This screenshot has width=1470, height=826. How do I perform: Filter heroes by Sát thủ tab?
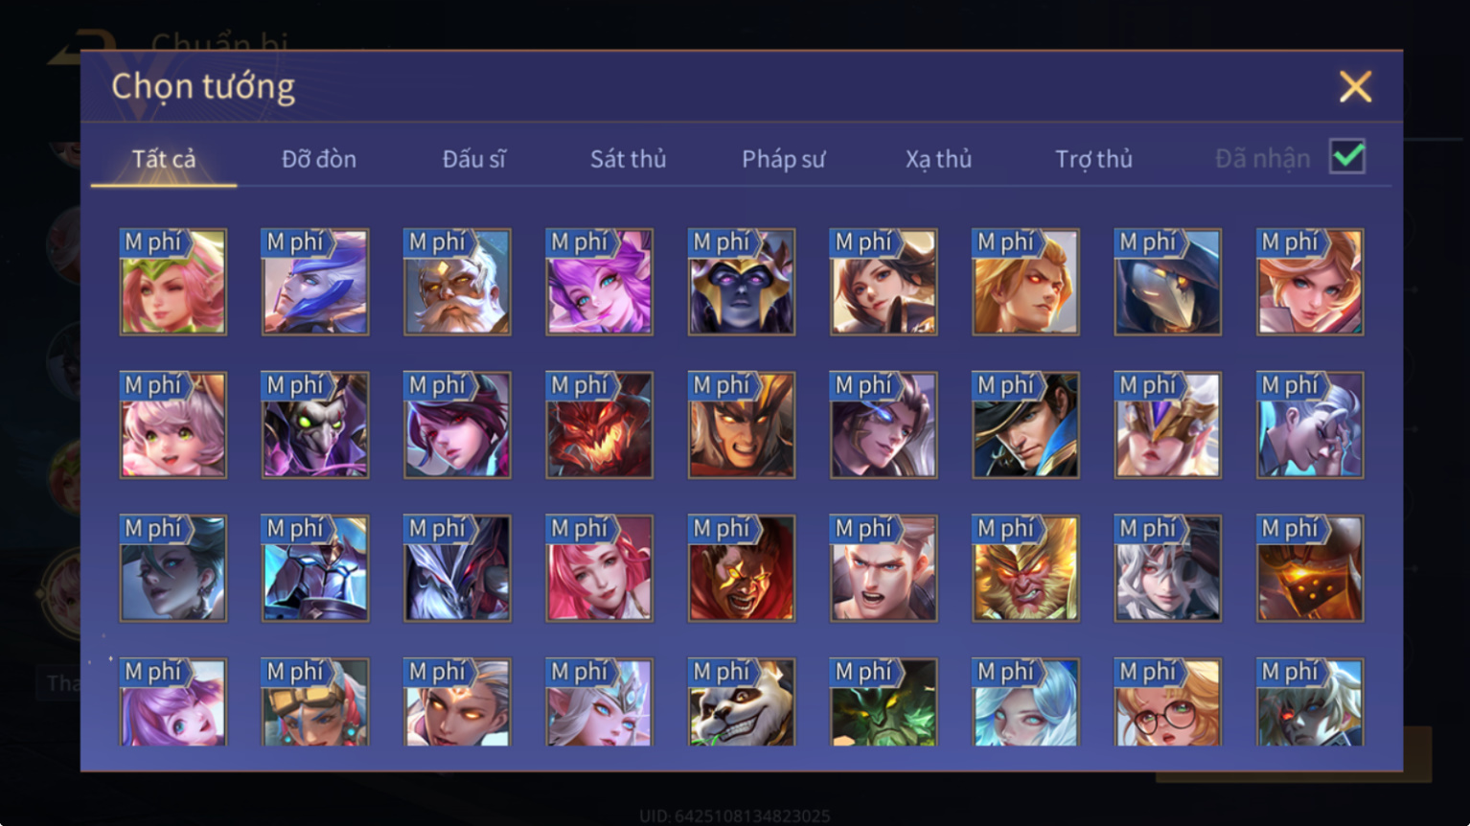pyautogui.click(x=628, y=159)
